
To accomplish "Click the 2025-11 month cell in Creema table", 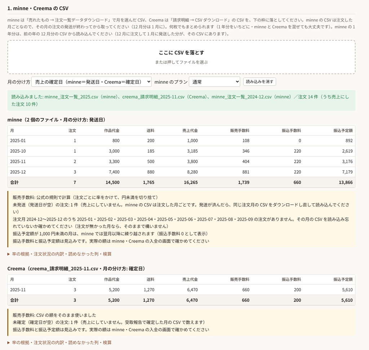I will coord(18,290).
